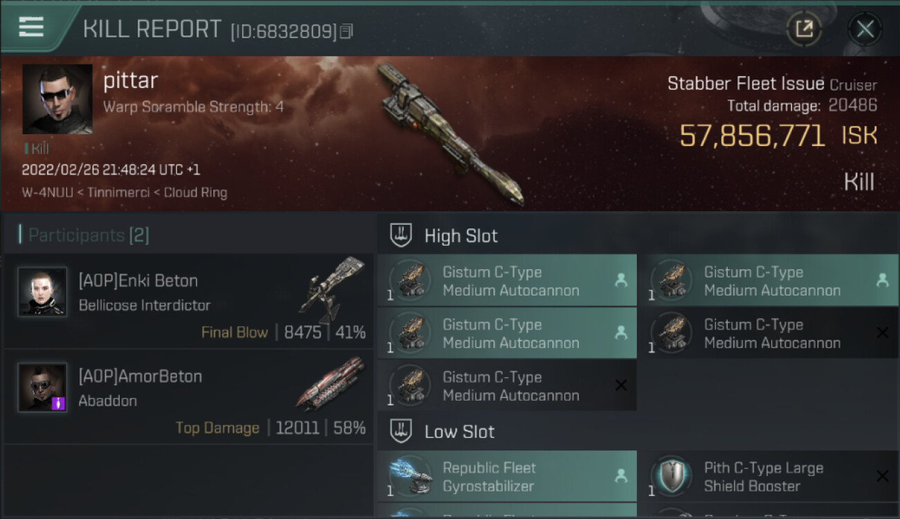The height and width of the screenshot is (519, 900).
Task: Select Pith C-Type Large Shield Booster
Action: [x=768, y=476]
